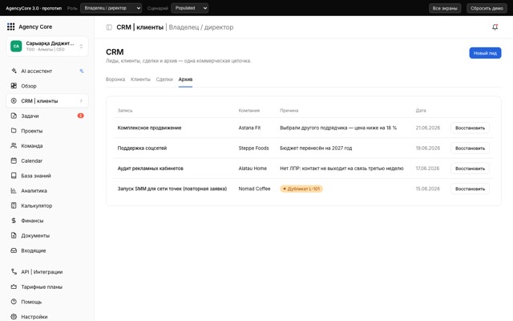Switch to the Воронка tab

115,79
